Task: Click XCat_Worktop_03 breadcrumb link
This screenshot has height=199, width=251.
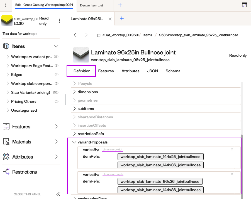Action: (x=120, y=35)
